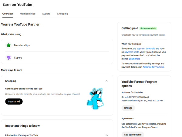
Task: Click the green Memberships star icon
Action: [8, 45]
